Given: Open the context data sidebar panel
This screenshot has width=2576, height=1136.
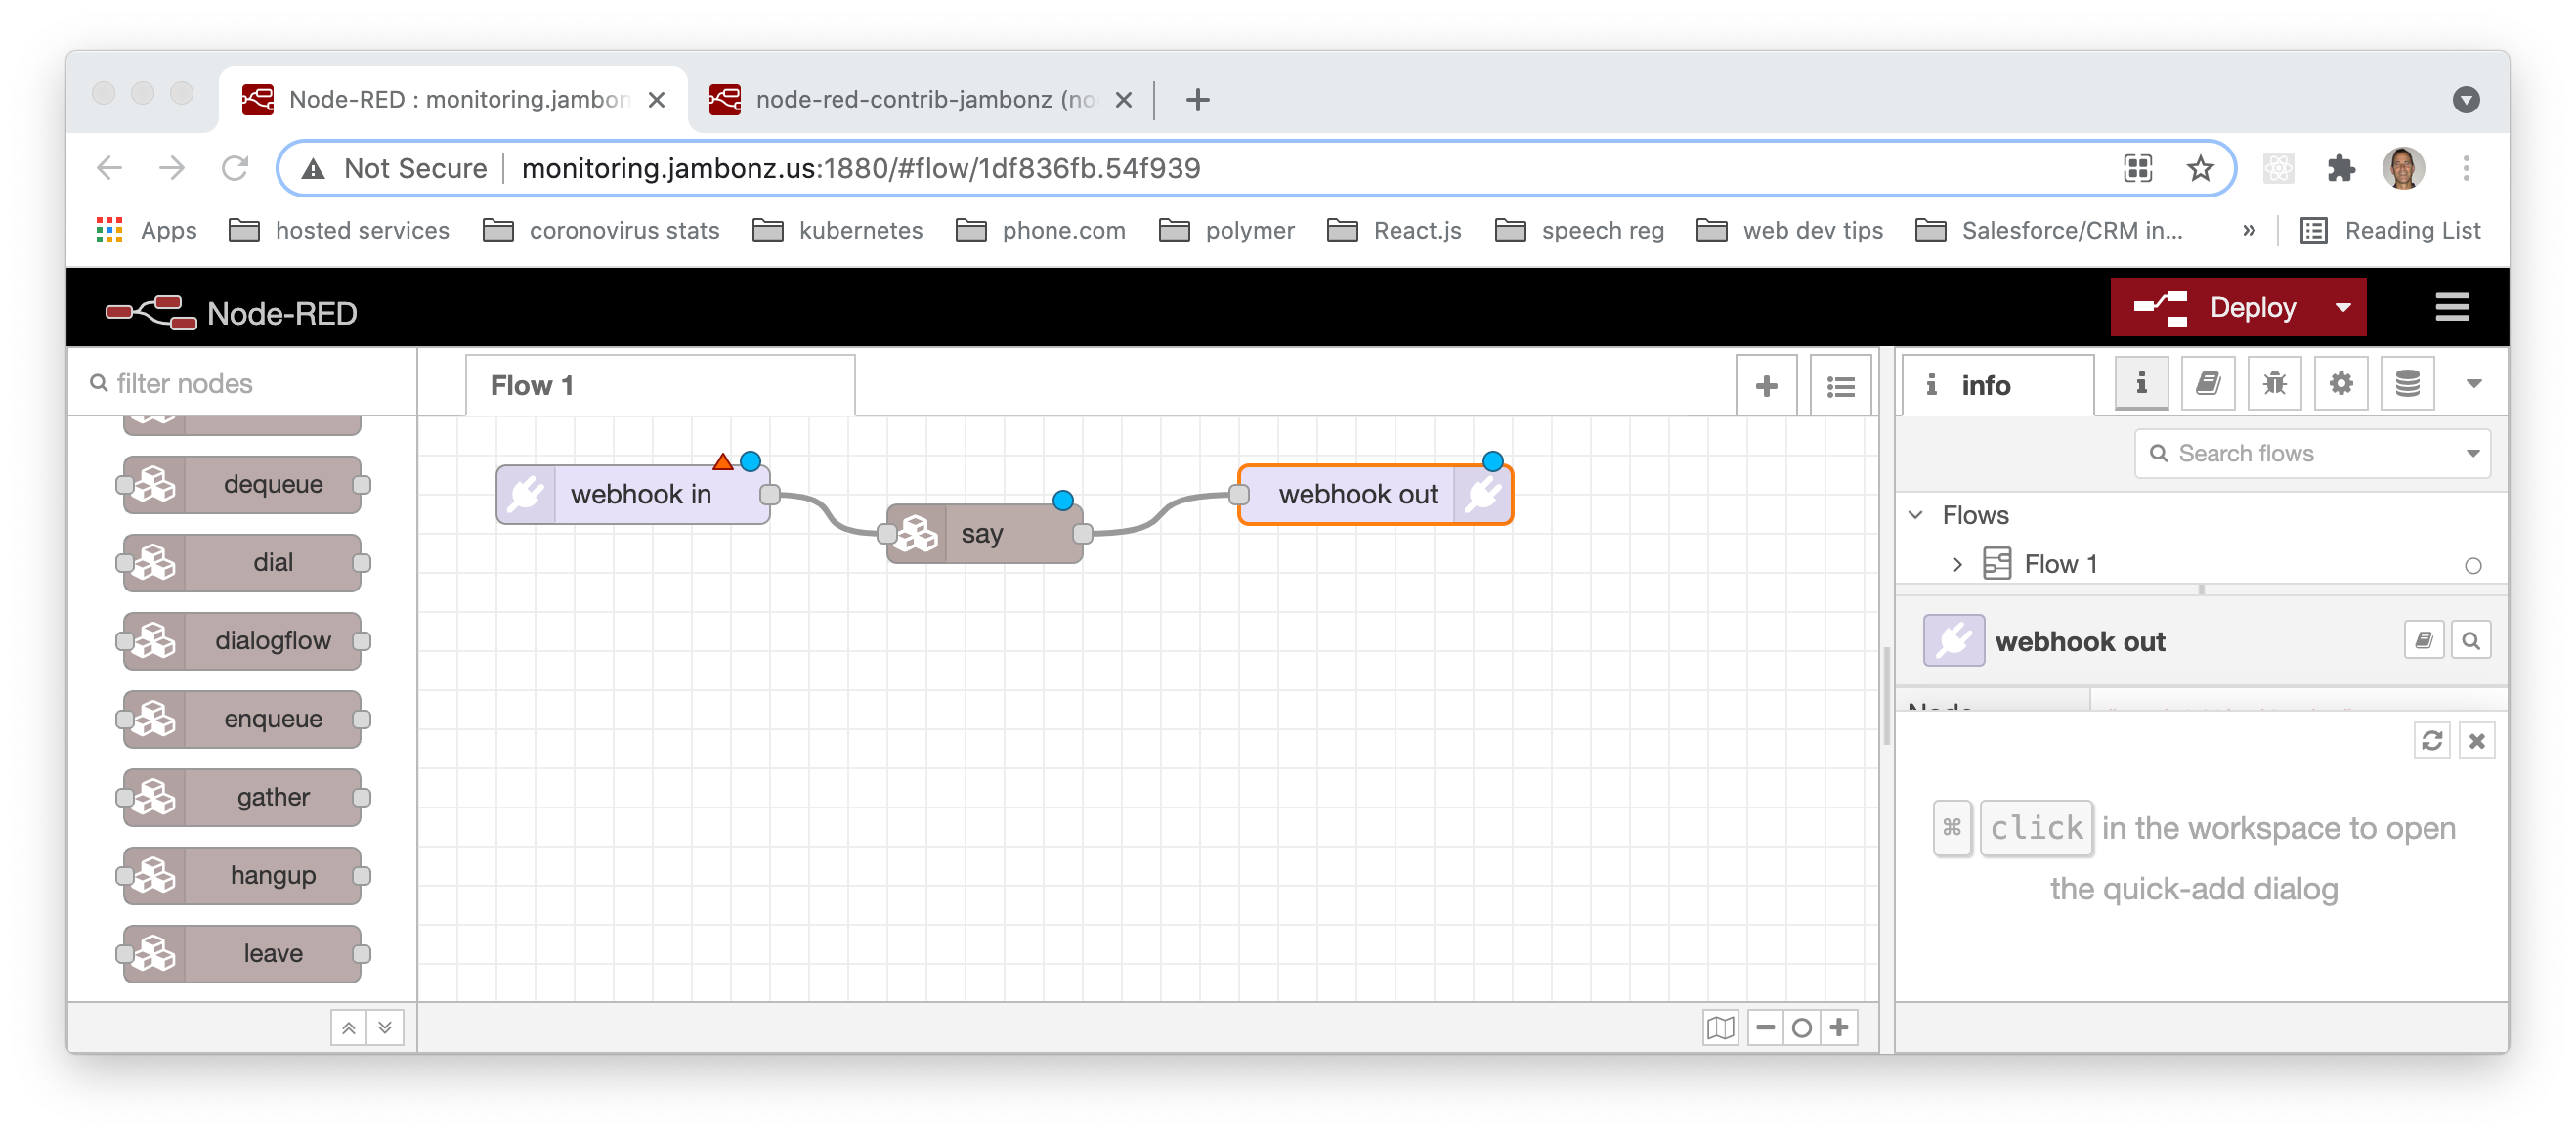Looking at the screenshot, I should pyautogui.click(x=2407, y=383).
